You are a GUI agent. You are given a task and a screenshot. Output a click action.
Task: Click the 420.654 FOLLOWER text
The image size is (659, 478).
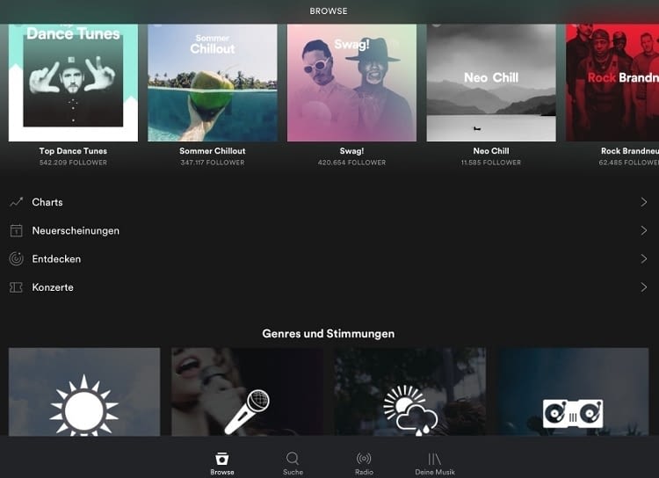351,163
